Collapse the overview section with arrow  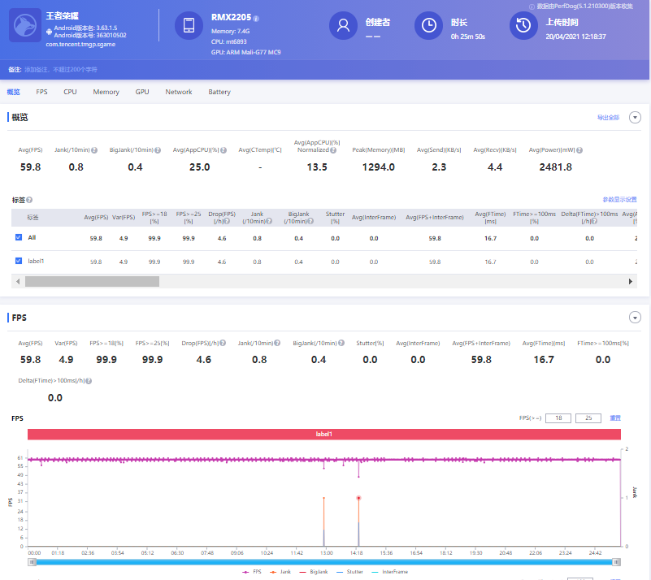[635, 118]
